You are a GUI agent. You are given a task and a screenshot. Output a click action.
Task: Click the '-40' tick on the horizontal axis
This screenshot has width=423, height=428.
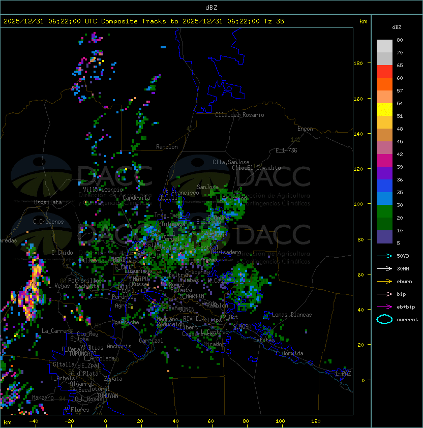coord(34,421)
